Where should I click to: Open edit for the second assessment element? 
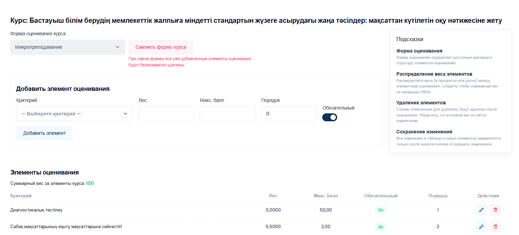481,226
